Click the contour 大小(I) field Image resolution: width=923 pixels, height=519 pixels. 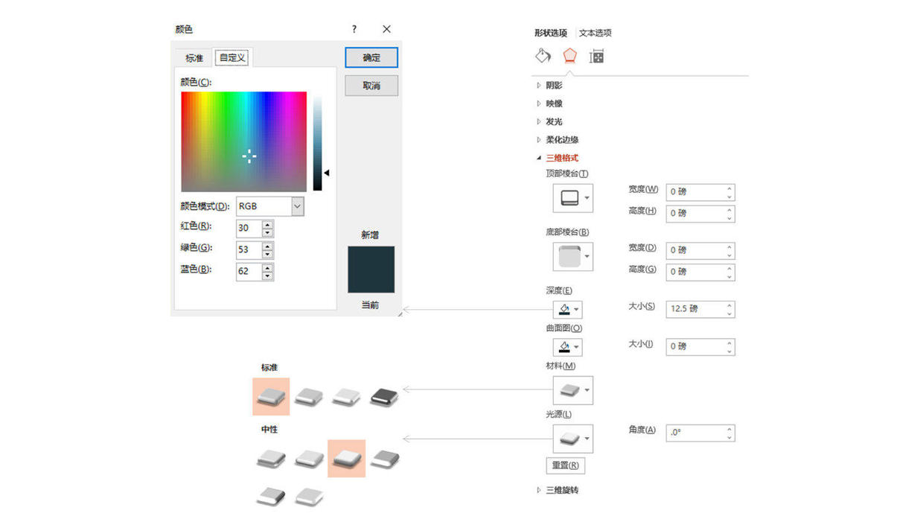coord(700,346)
